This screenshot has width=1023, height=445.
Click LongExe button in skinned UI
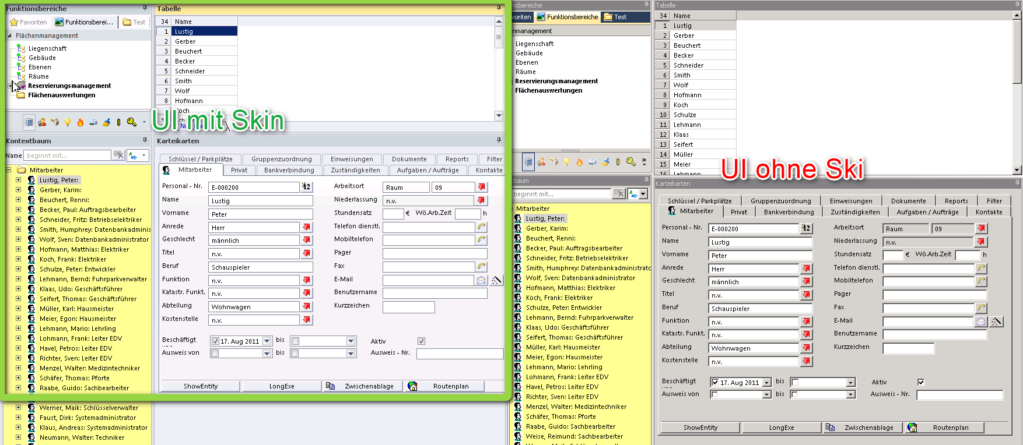click(x=282, y=386)
